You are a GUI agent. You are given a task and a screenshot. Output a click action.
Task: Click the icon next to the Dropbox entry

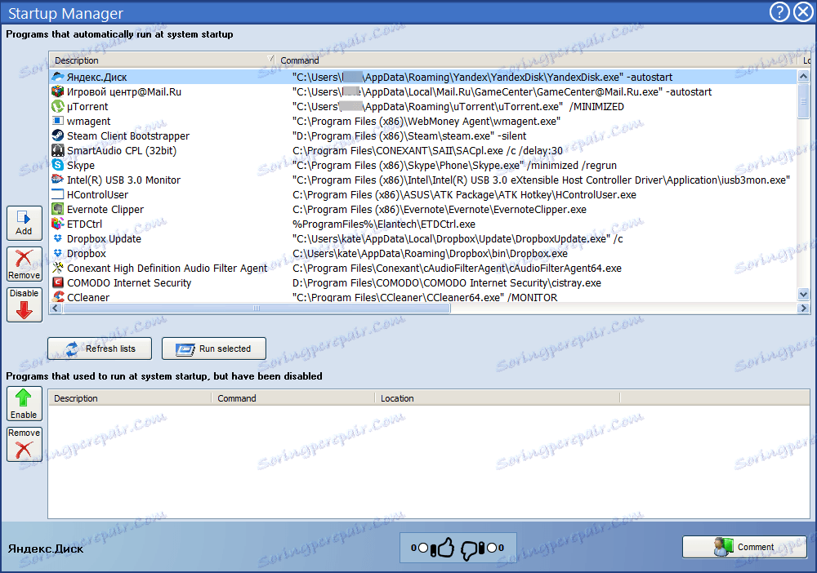(58, 254)
